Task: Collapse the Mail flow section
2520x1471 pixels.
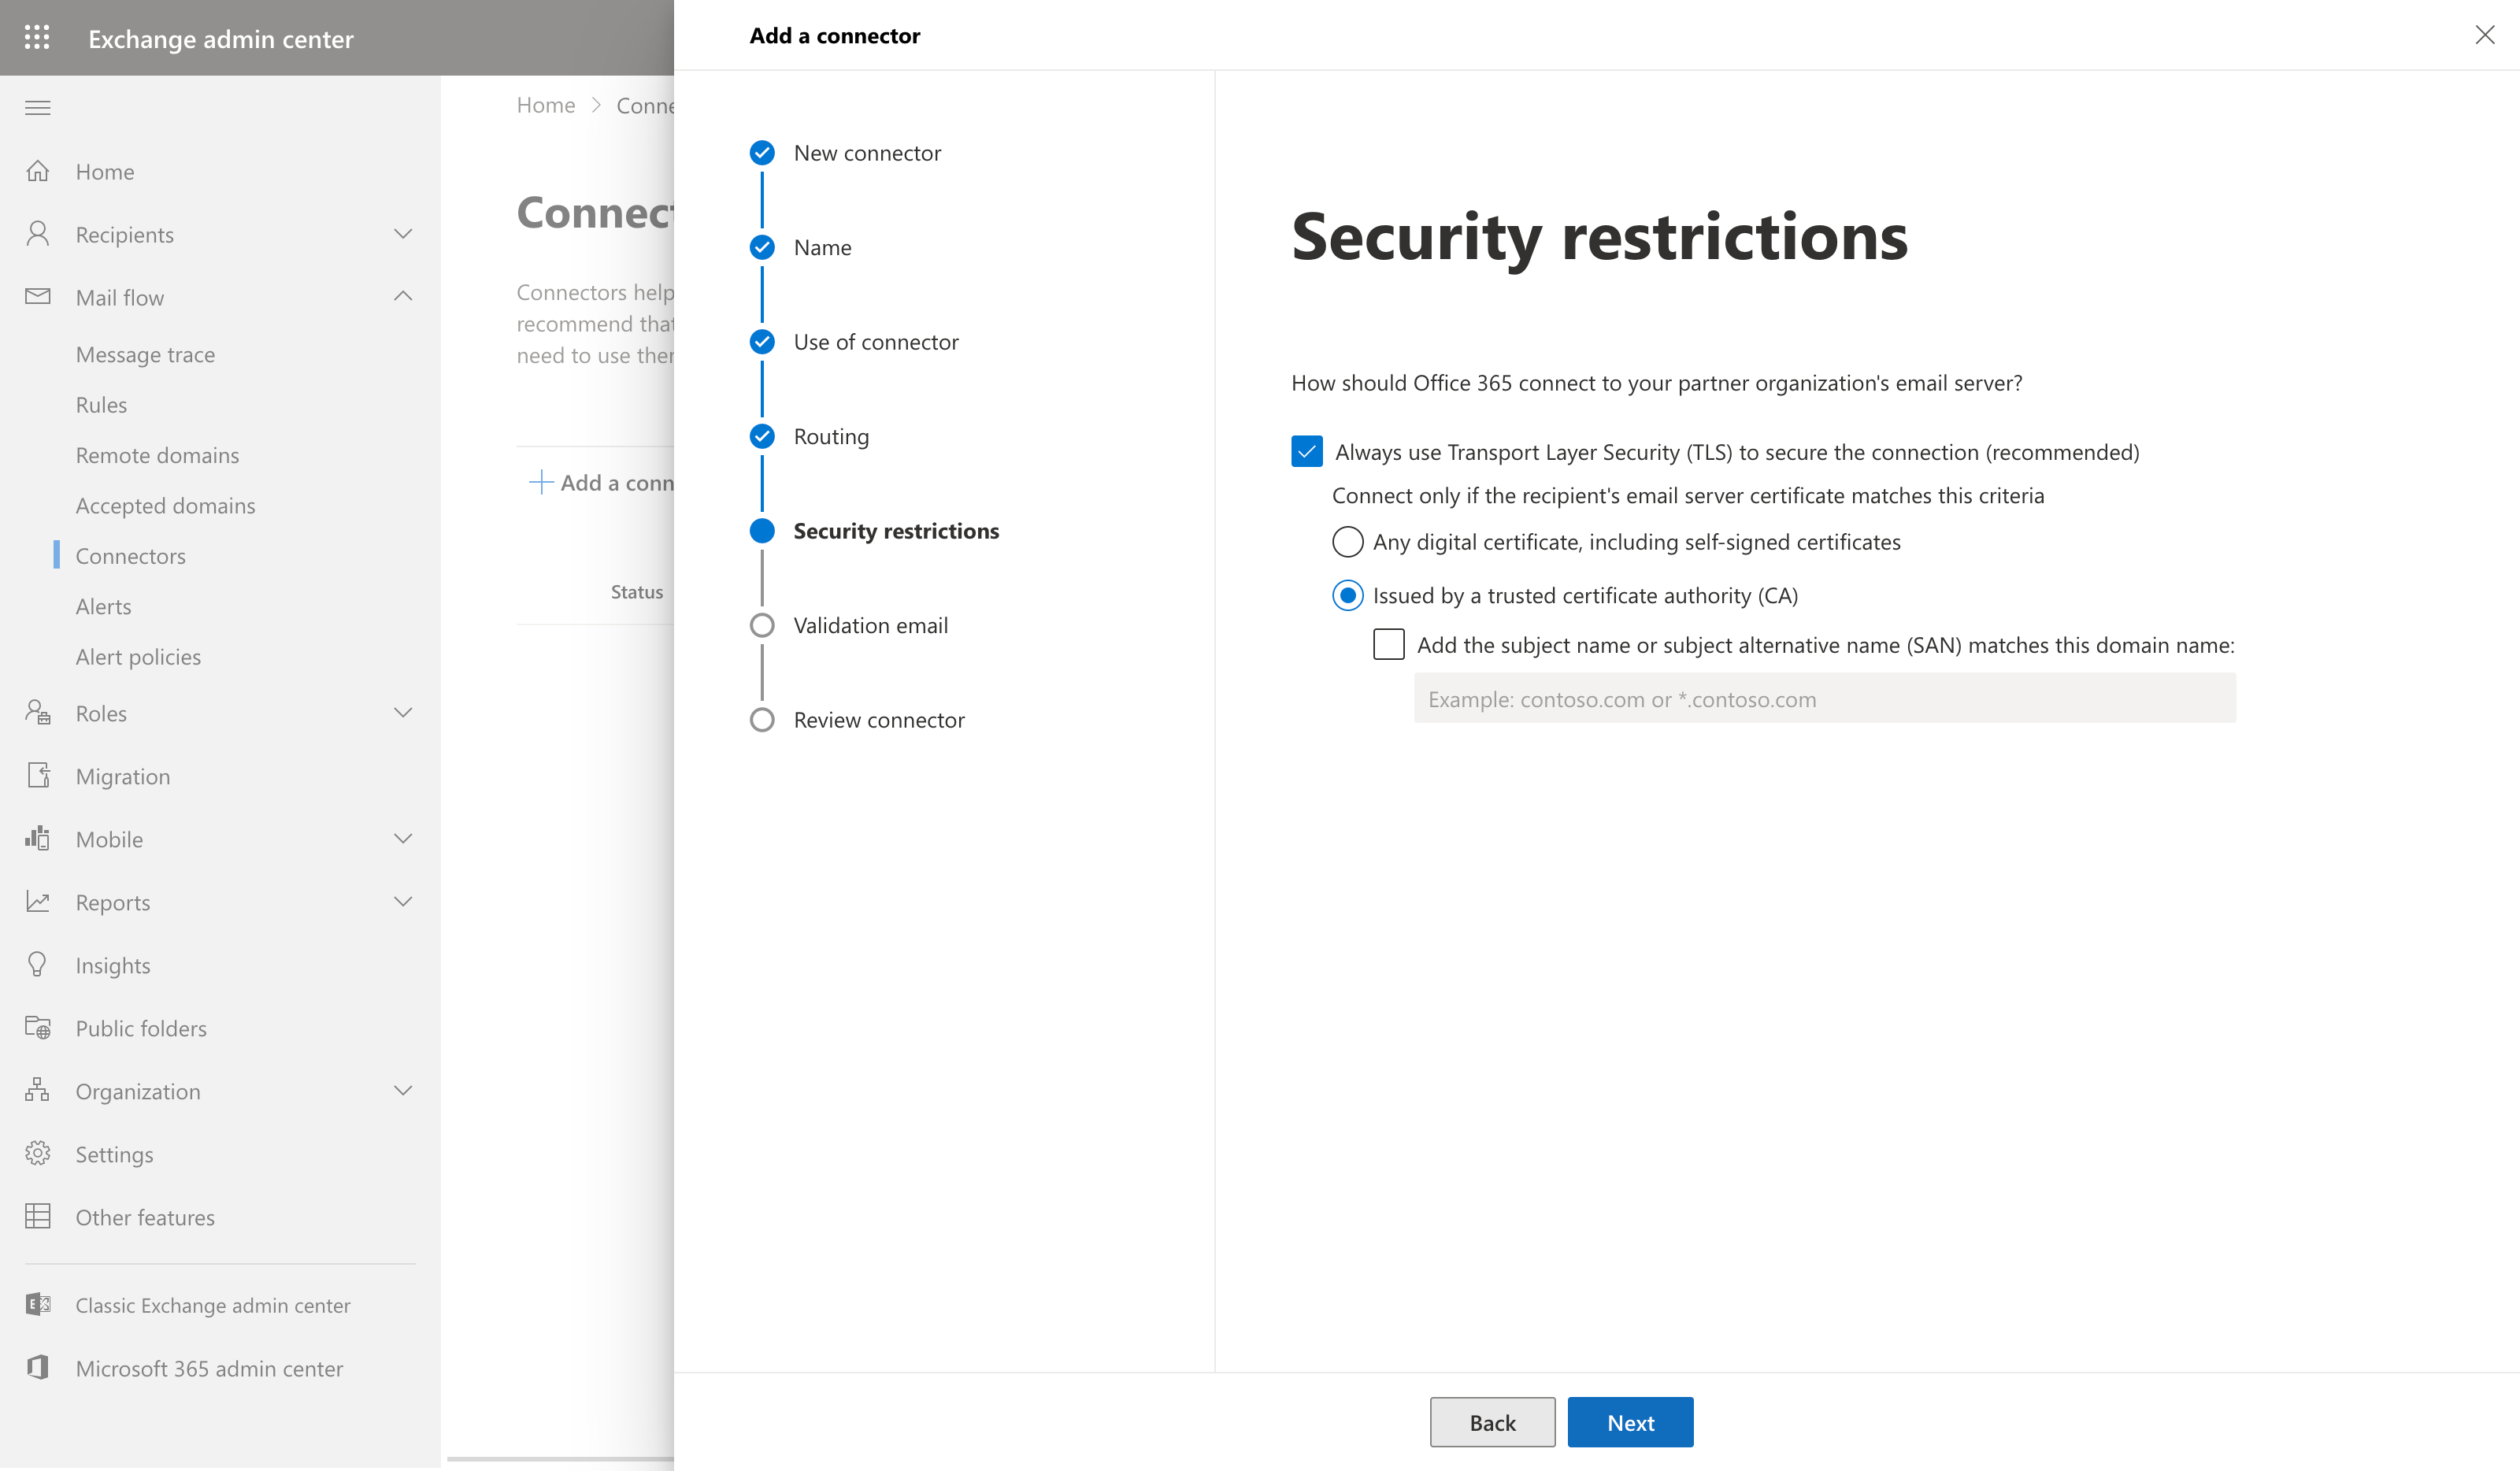Action: (x=404, y=296)
